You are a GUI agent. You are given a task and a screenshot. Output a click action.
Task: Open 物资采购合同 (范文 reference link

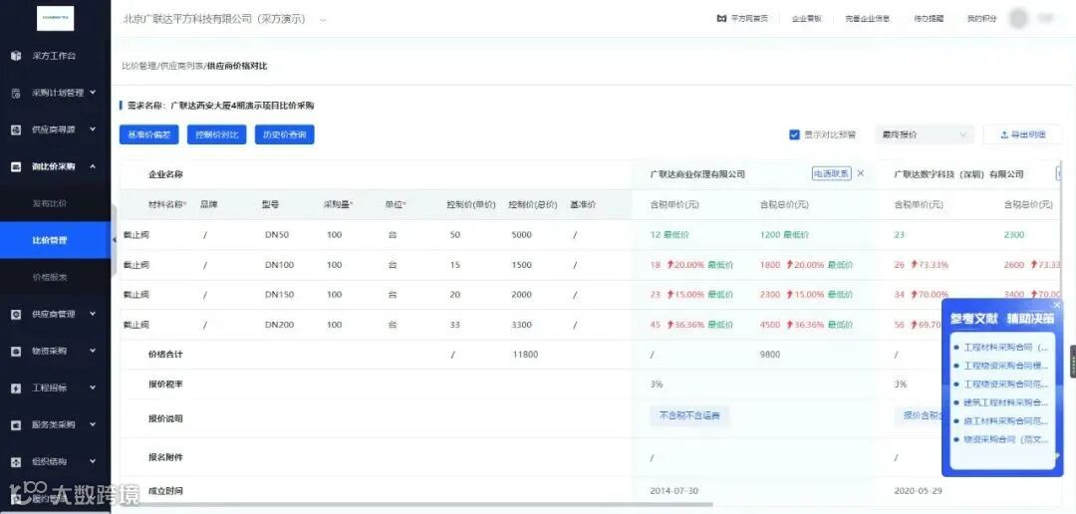point(1006,439)
